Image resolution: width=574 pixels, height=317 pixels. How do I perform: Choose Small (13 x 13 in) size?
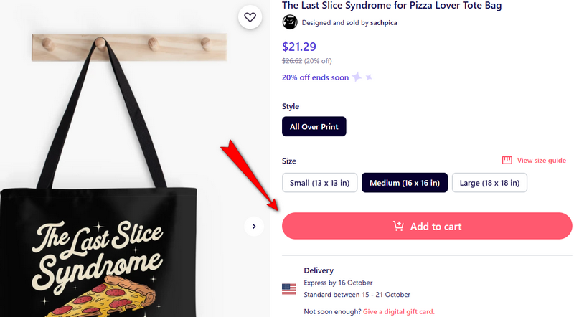[x=319, y=183]
